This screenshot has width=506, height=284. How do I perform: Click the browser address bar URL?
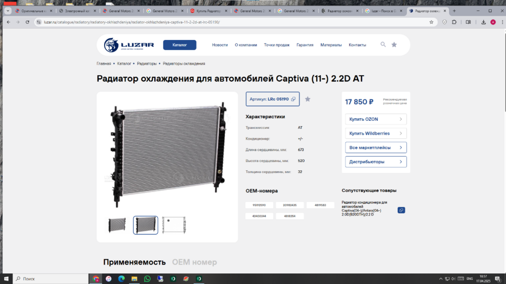coord(132,22)
